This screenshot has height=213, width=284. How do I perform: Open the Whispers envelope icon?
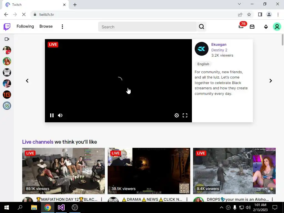pos(252,27)
